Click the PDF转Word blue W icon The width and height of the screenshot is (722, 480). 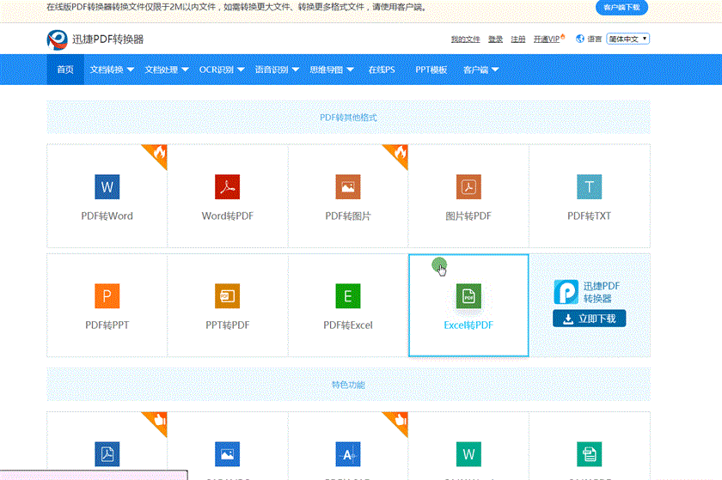click(107, 187)
